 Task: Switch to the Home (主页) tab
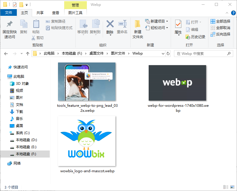[x=24, y=13]
